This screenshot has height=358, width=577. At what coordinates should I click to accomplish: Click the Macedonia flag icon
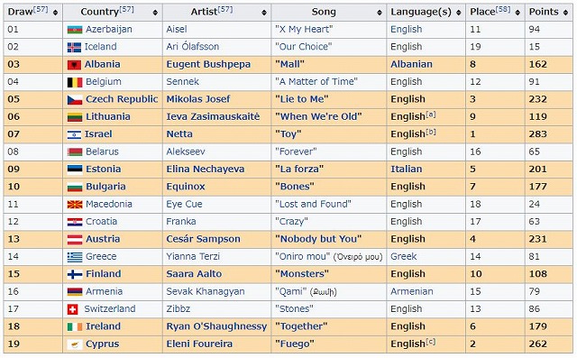pos(75,205)
